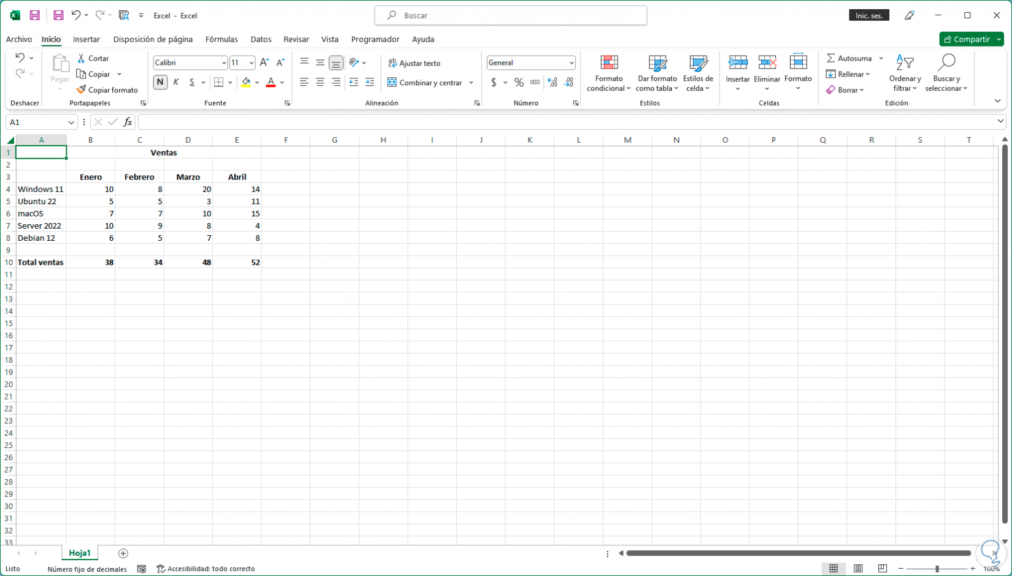This screenshot has width=1012, height=576.
Task: Align text to the middle vertically
Action: pyautogui.click(x=320, y=63)
